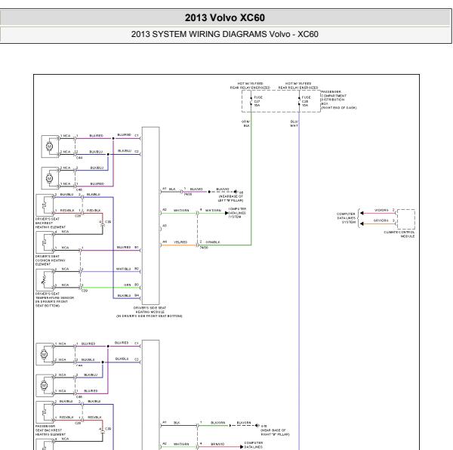453x450 pixels.
Task: Click "Driver's Seat Backrest Heating Element" label
Action: (x=51, y=223)
